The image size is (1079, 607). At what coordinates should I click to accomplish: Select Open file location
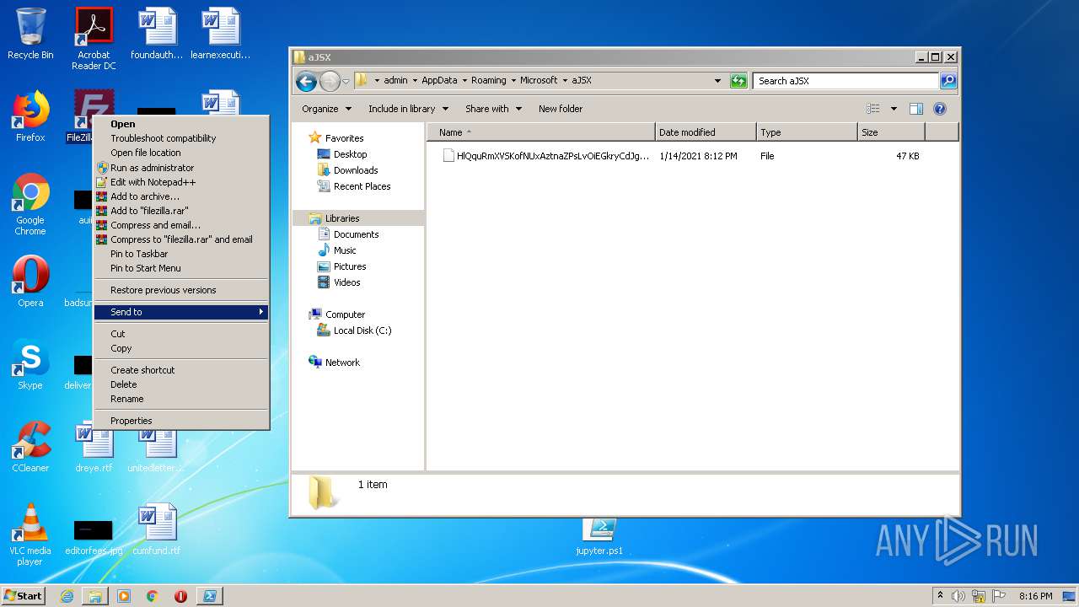tap(181, 153)
